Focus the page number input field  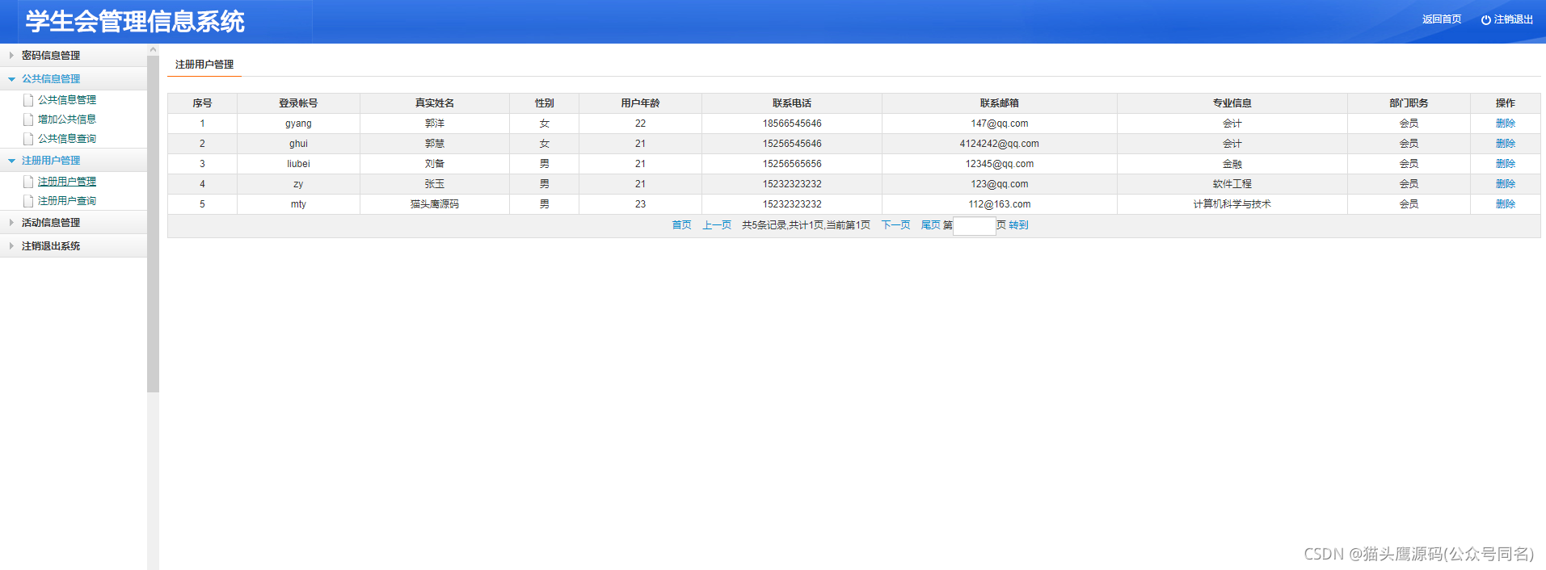point(975,226)
